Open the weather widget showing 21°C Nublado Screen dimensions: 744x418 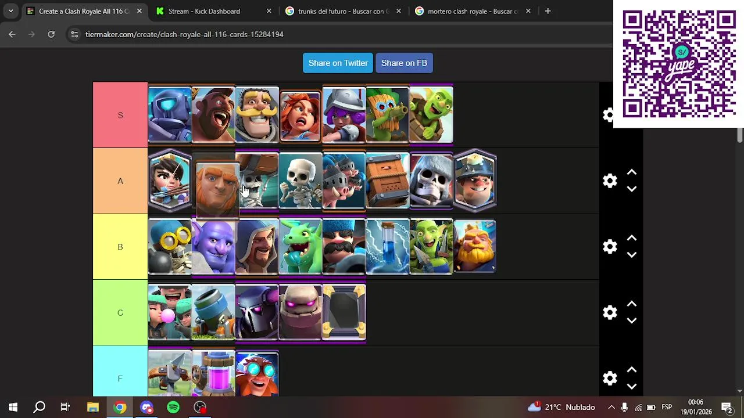[x=561, y=407]
